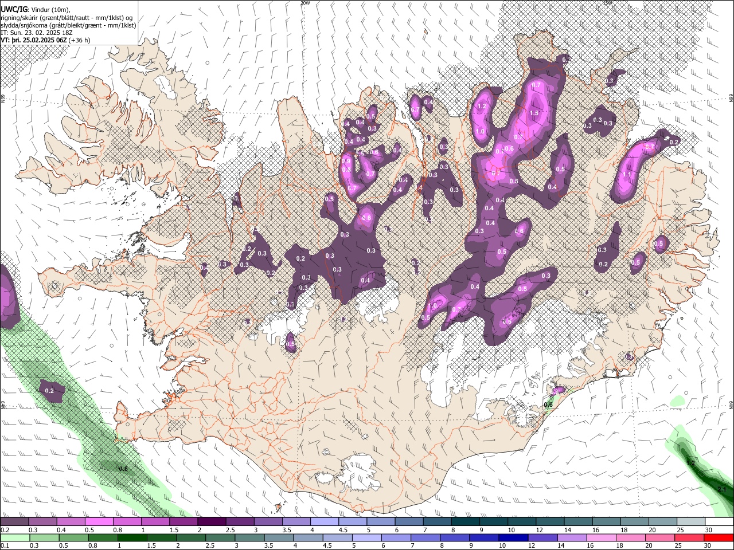This screenshot has width=734, height=550.
Task: Click the bright pink 0.5 swatch on the purple snow scale
Action: [x=99, y=522]
